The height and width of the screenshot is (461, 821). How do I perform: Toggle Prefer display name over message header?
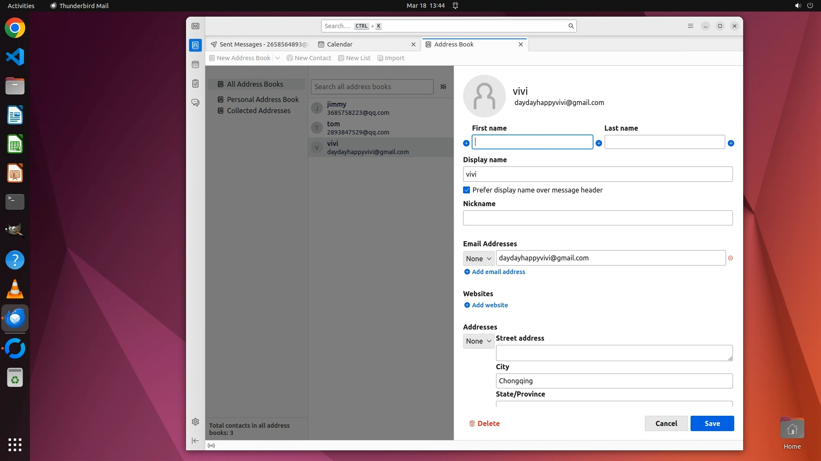[467, 190]
